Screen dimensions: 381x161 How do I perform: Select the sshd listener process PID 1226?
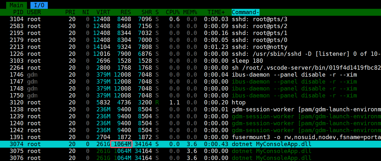(x=187, y=54)
